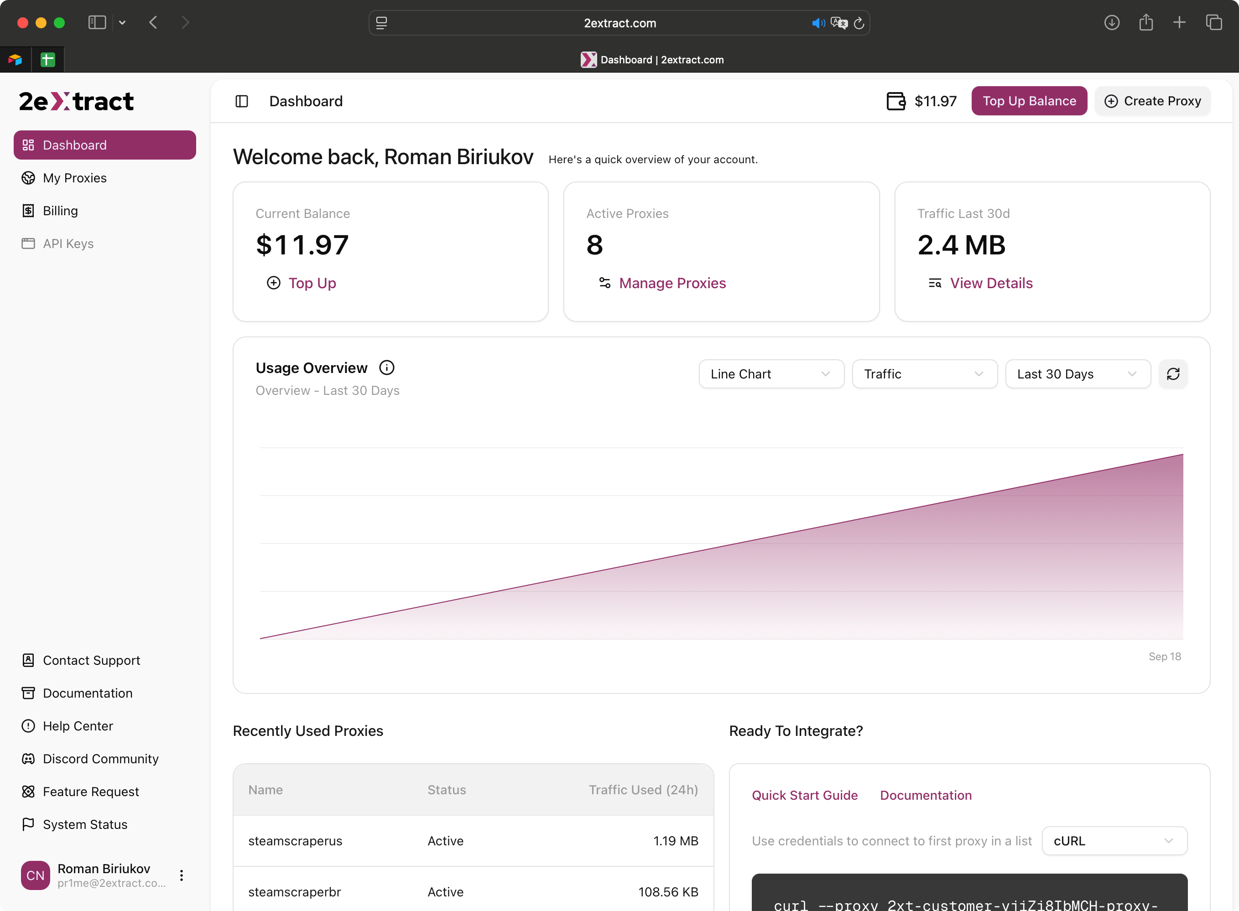Click the Usage Overview info icon

[x=387, y=368]
